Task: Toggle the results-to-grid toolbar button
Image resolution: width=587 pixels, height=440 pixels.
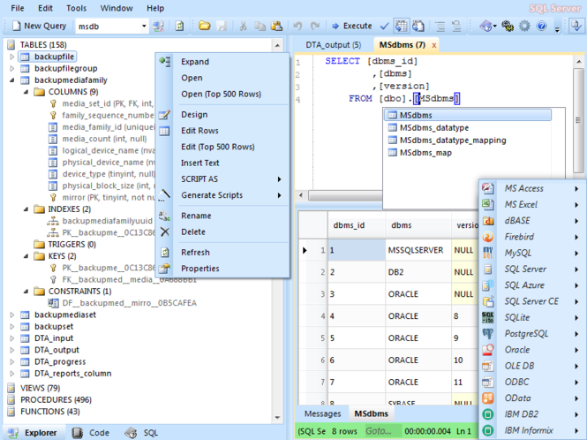Action: click(x=402, y=26)
